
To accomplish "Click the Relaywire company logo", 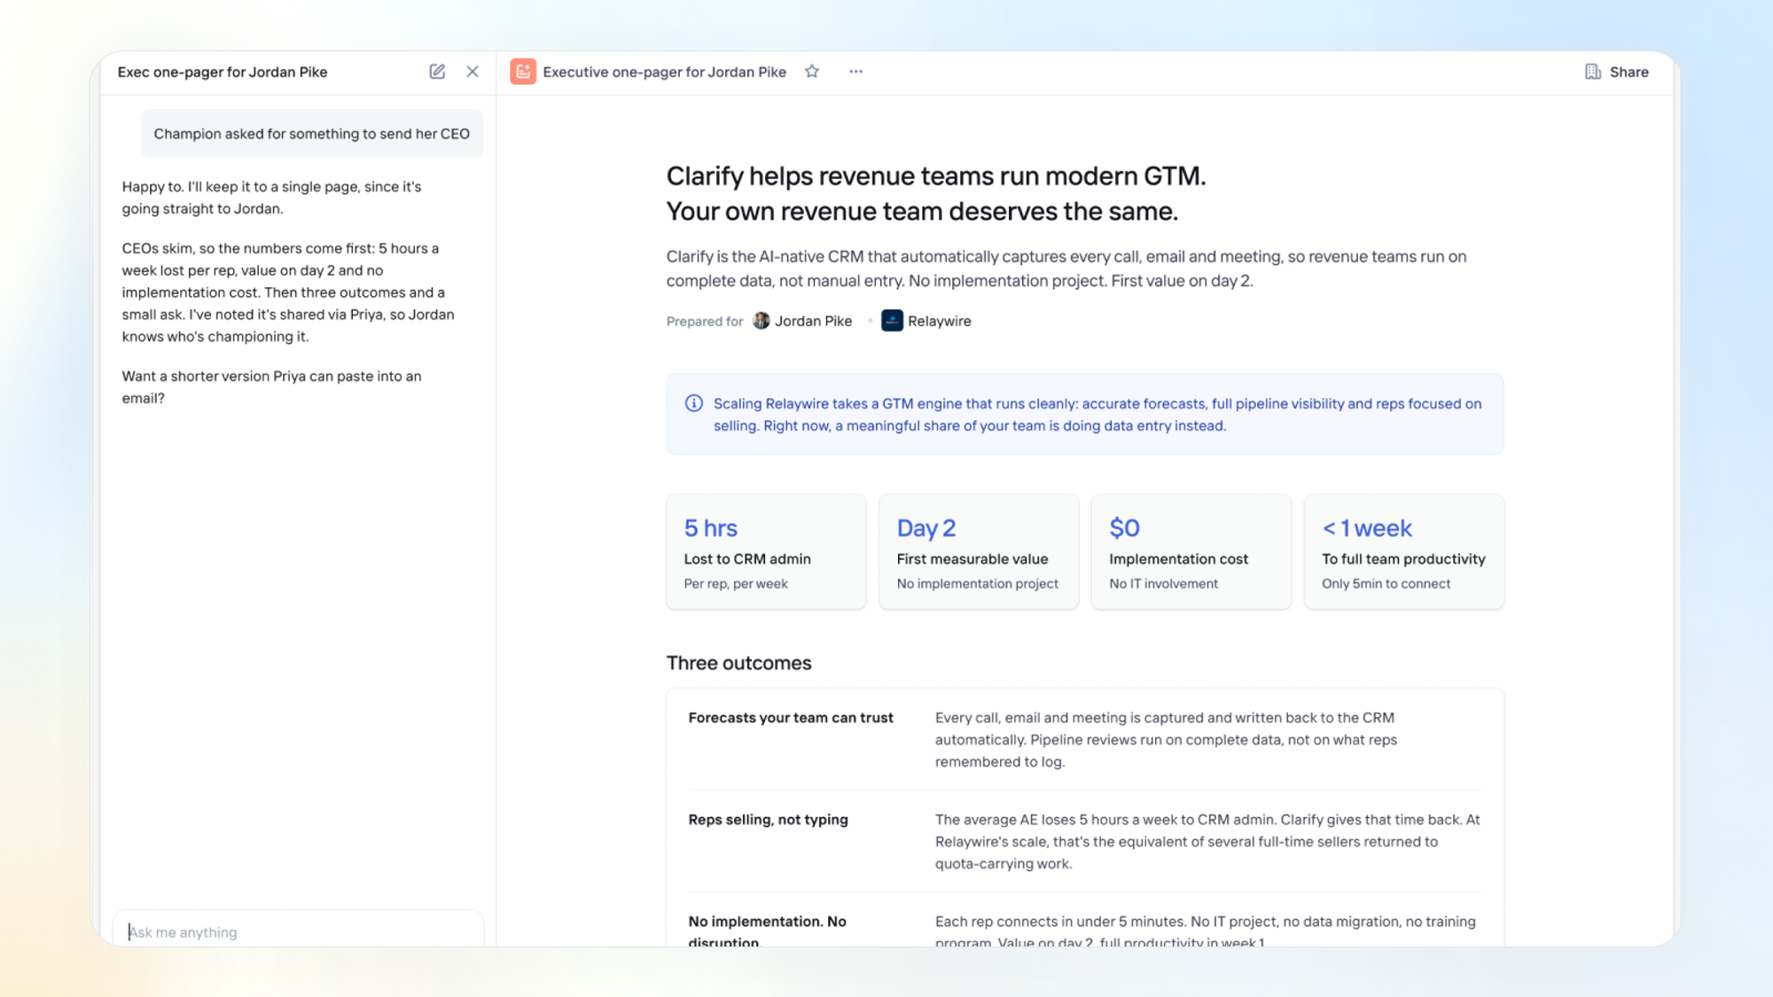I will pyautogui.click(x=892, y=321).
